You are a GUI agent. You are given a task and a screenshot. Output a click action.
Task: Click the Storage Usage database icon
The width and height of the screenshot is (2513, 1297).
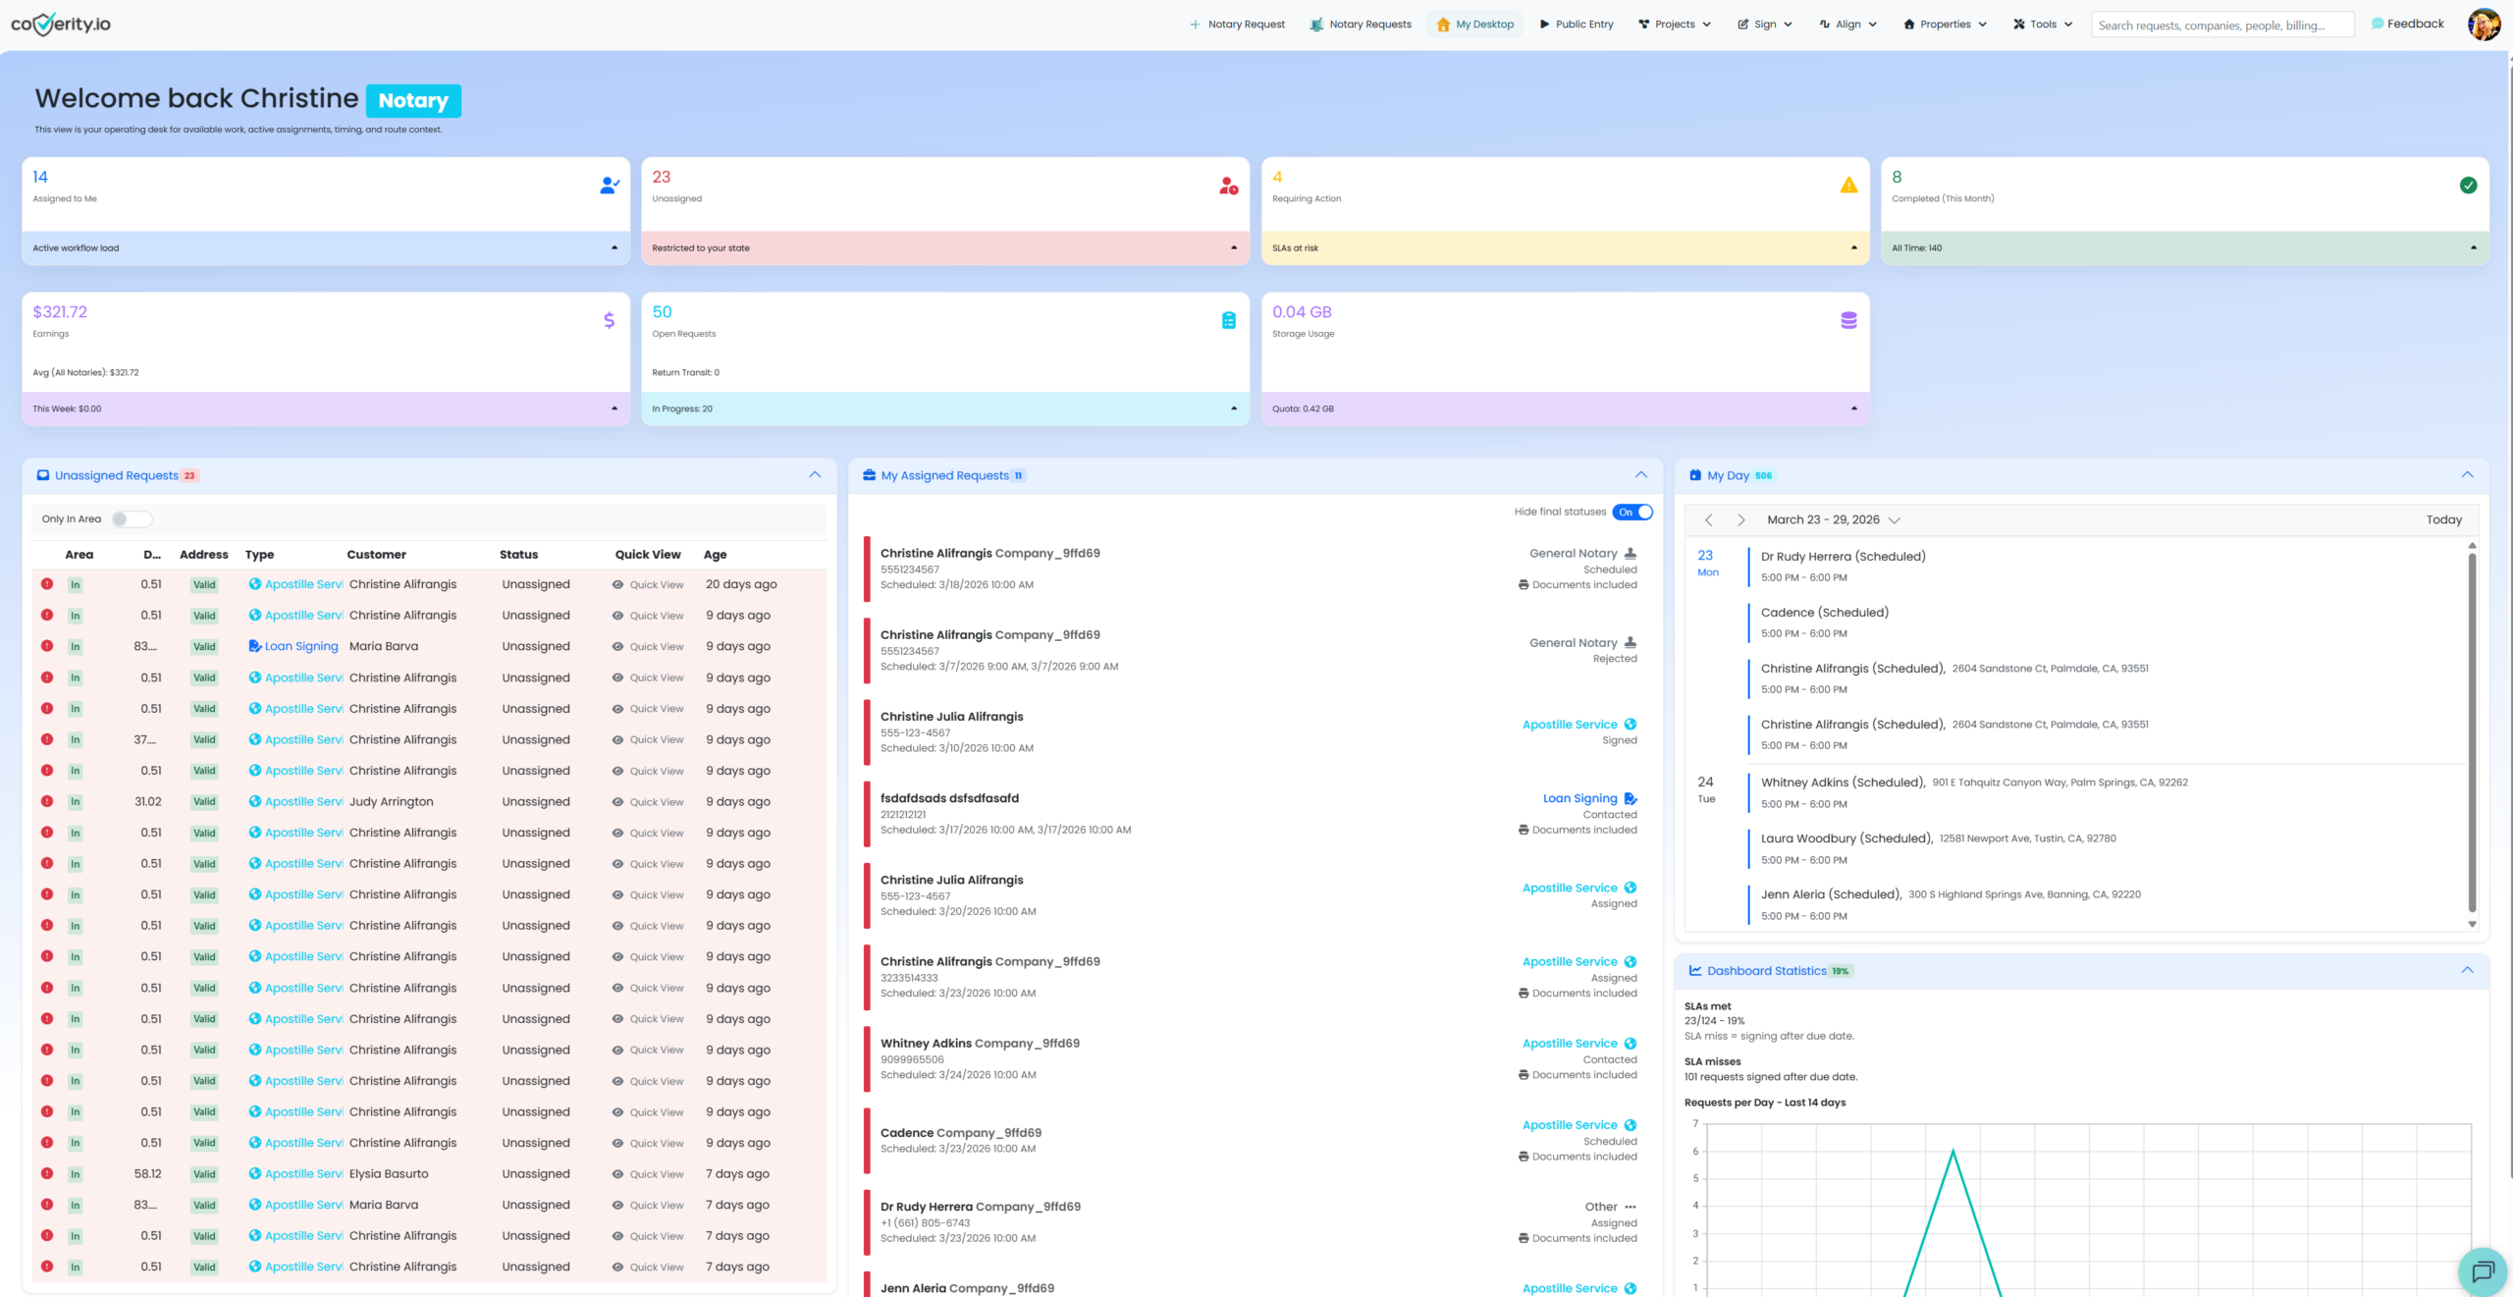click(x=1848, y=320)
